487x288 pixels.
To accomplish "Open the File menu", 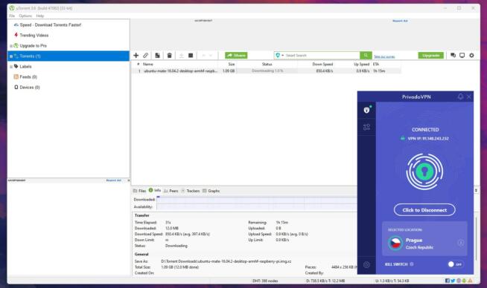I will point(12,16).
